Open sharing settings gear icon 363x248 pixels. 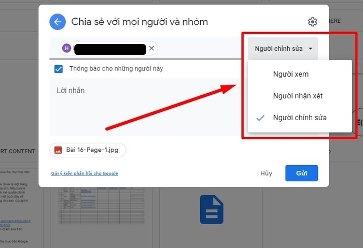pyautogui.click(x=312, y=22)
